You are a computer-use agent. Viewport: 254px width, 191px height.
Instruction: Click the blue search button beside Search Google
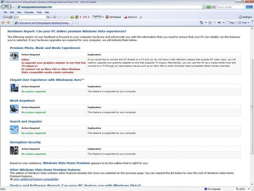pyautogui.click(x=249, y=7)
